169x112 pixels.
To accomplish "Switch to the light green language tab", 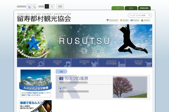I will [118, 8].
